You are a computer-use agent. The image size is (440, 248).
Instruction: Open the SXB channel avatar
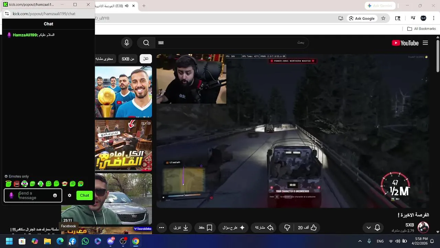(423, 227)
